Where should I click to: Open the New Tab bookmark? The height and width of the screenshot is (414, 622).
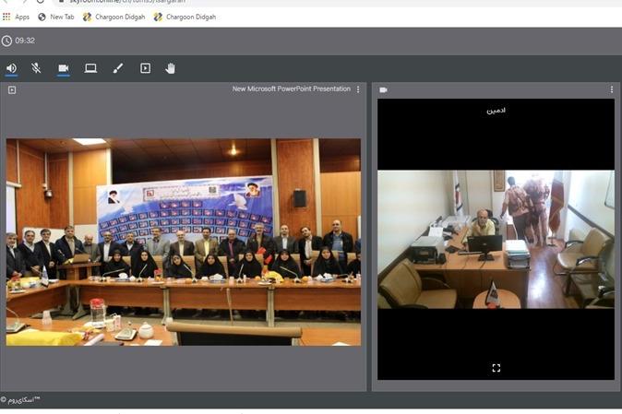56,17
